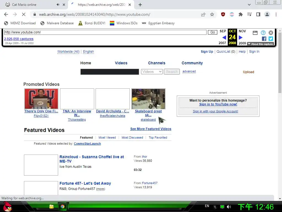Open the Malware Database bookmark
Viewport: 282px width, 212px height.
[57, 23]
